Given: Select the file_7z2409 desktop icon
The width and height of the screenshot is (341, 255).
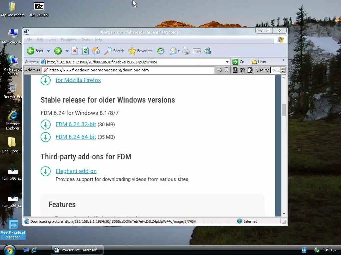Looking at the screenshot, I should coord(39,10).
